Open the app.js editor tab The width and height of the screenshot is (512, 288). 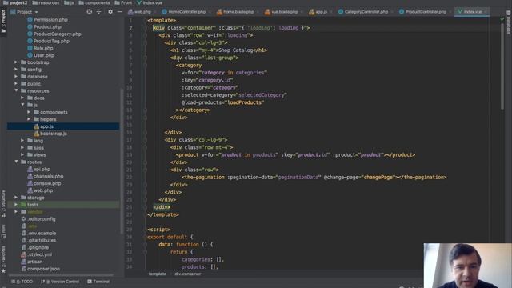pos(319,12)
